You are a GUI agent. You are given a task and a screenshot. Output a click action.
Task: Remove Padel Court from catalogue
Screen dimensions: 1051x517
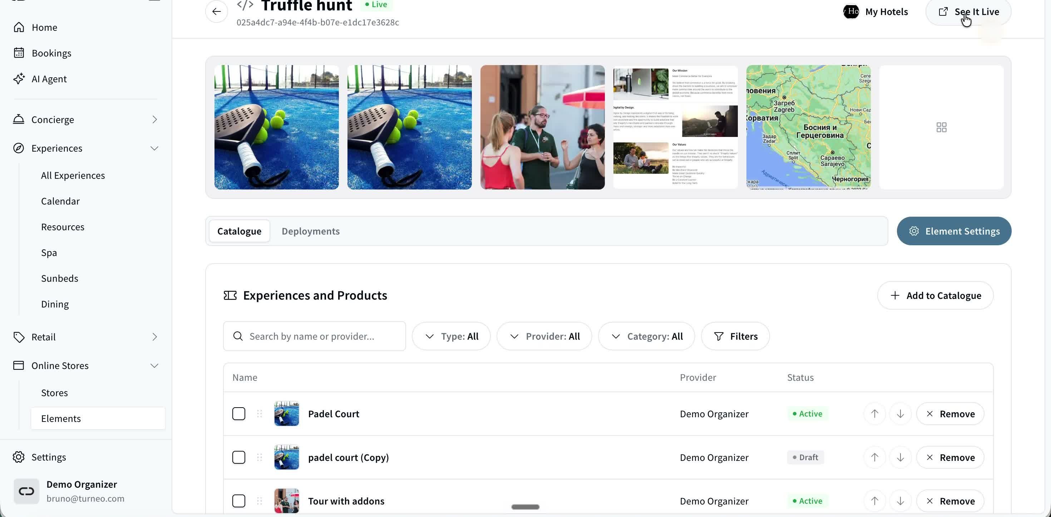[x=950, y=414]
